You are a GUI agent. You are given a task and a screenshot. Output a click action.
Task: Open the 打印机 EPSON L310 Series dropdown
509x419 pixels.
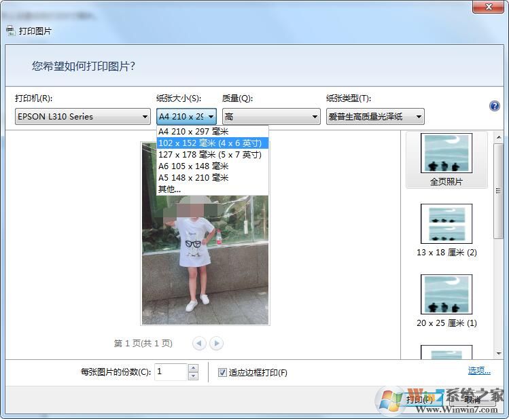(x=82, y=117)
